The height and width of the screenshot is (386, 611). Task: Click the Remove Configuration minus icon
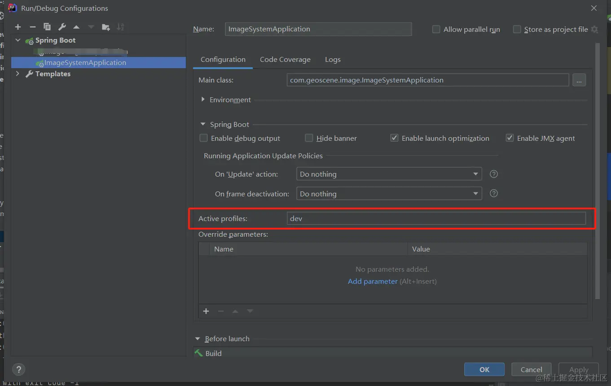click(x=32, y=27)
